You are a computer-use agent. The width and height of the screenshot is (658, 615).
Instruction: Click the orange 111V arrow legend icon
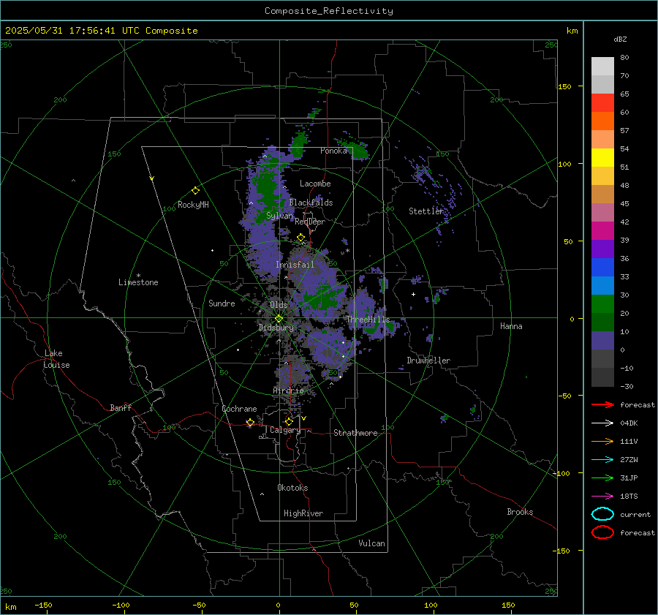[602, 441]
